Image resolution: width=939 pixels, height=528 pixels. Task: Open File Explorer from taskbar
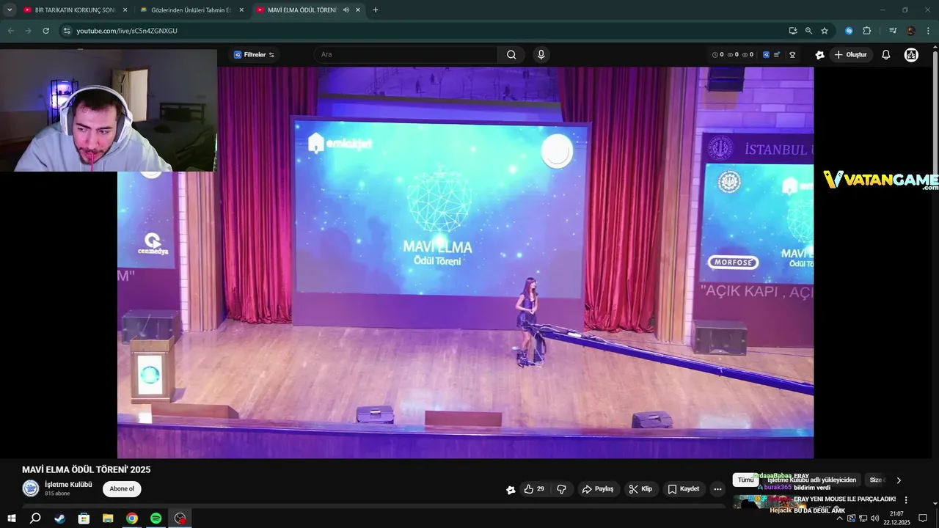(x=108, y=518)
